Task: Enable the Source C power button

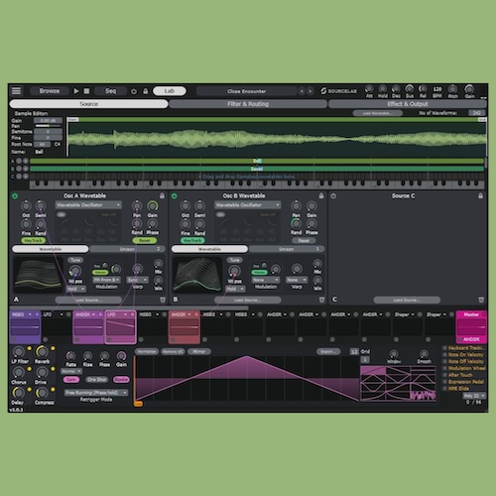Action: 333,195
